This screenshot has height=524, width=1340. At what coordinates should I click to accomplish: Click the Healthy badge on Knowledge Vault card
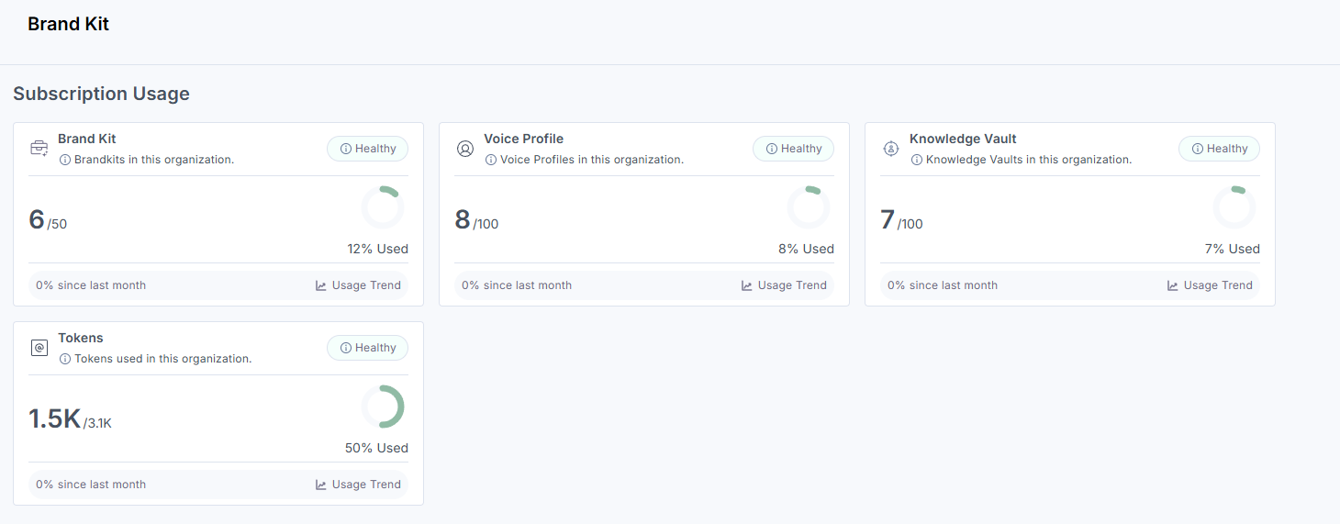1220,149
